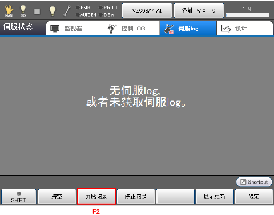
Task: Click the MAN hand mode icon
Action: 9,10
